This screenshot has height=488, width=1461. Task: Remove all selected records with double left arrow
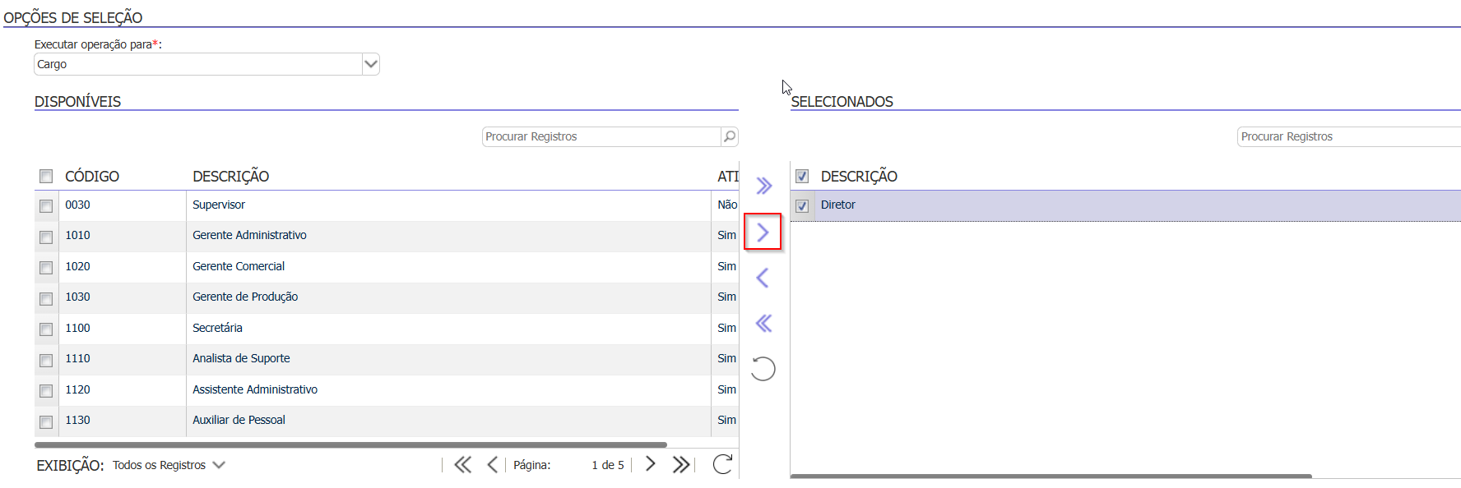click(x=764, y=323)
